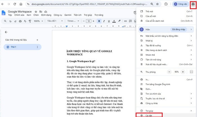Image resolution: width=197 pixels, height=117 pixels.
Task: Expand Dấu trang và danh sách
Action: [166, 50]
